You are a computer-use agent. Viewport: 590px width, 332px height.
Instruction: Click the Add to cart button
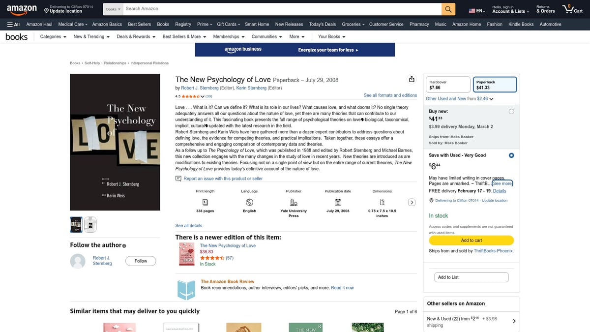coord(471,240)
